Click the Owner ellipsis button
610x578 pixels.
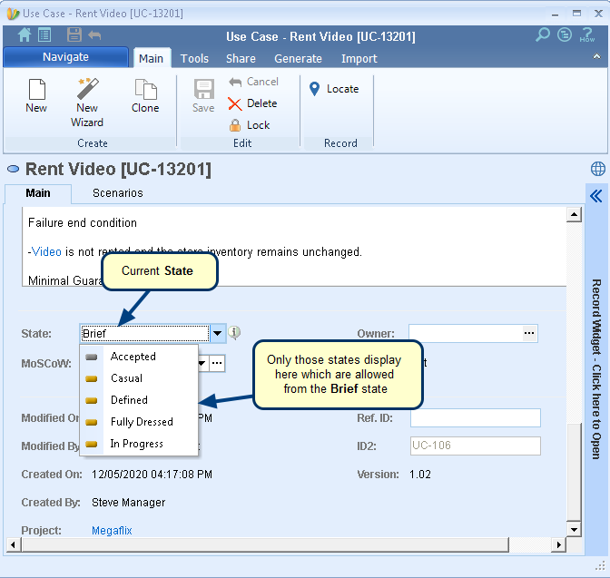point(529,333)
